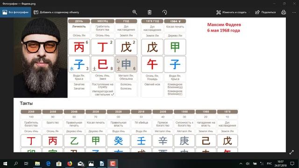Image resolution: width=299 pixels, height=168 pixels.
Task: Open Microsoft Edge from taskbar
Action: click(49, 164)
